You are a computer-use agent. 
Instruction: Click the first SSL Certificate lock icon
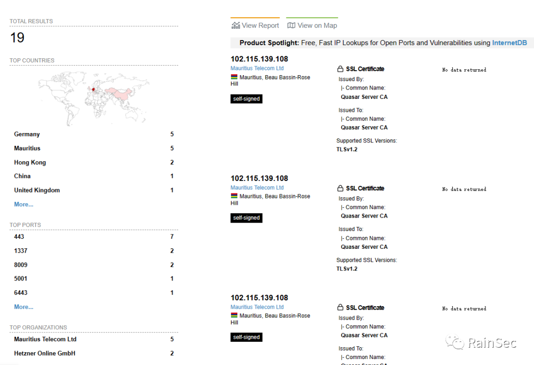(340, 69)
